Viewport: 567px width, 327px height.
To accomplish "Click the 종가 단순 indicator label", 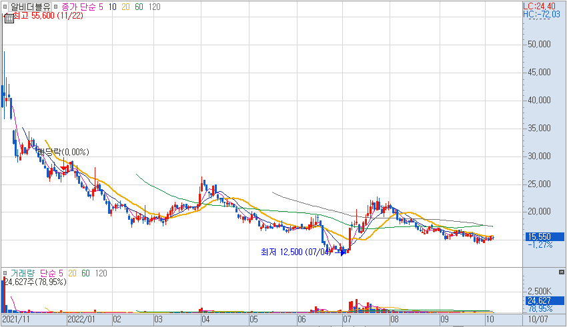I will pyautogui.click(x=78, y=7).
